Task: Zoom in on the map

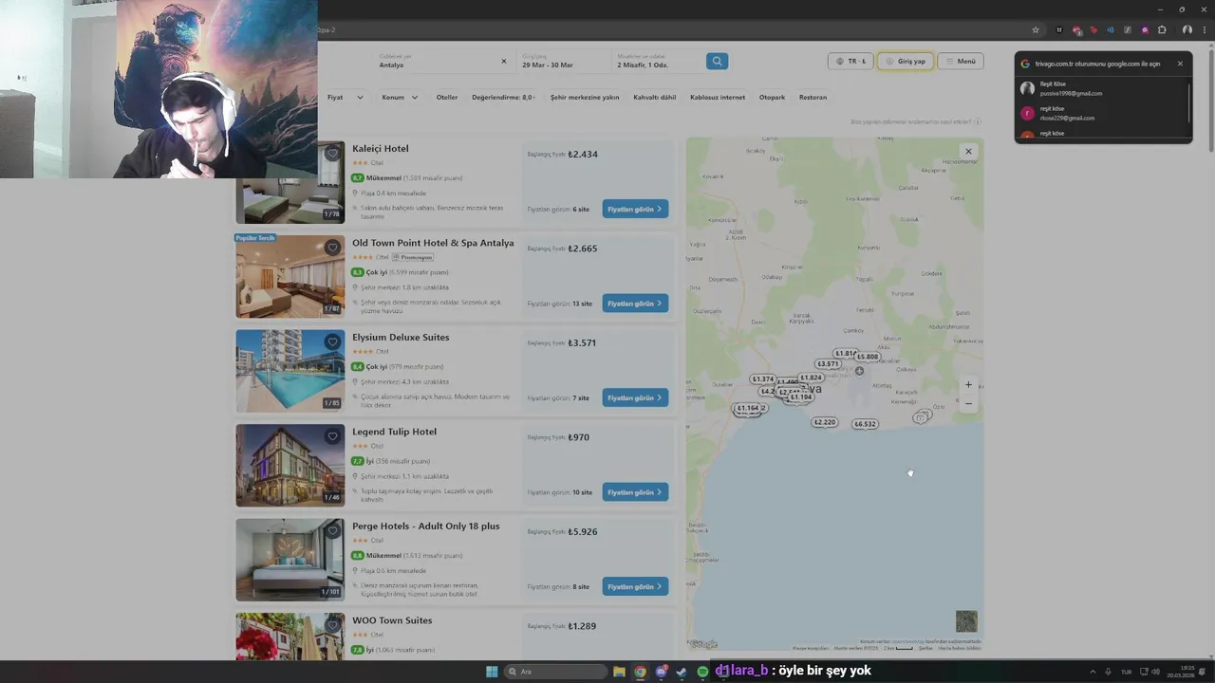Action: 968,385
